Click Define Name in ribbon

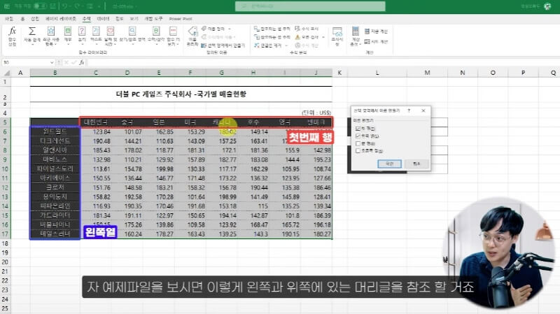(x=213, y=29)
